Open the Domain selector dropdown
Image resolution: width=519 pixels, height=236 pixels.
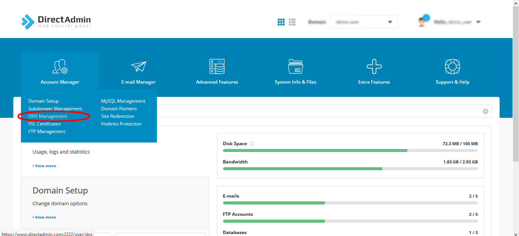364,22
